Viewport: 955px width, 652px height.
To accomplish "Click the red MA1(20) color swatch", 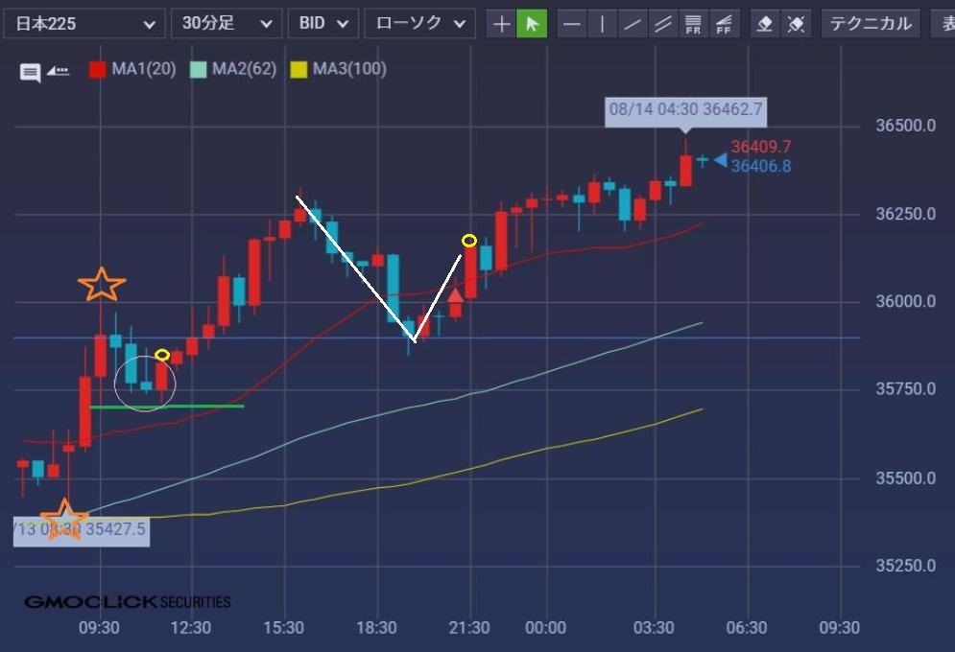I will 97,69.
